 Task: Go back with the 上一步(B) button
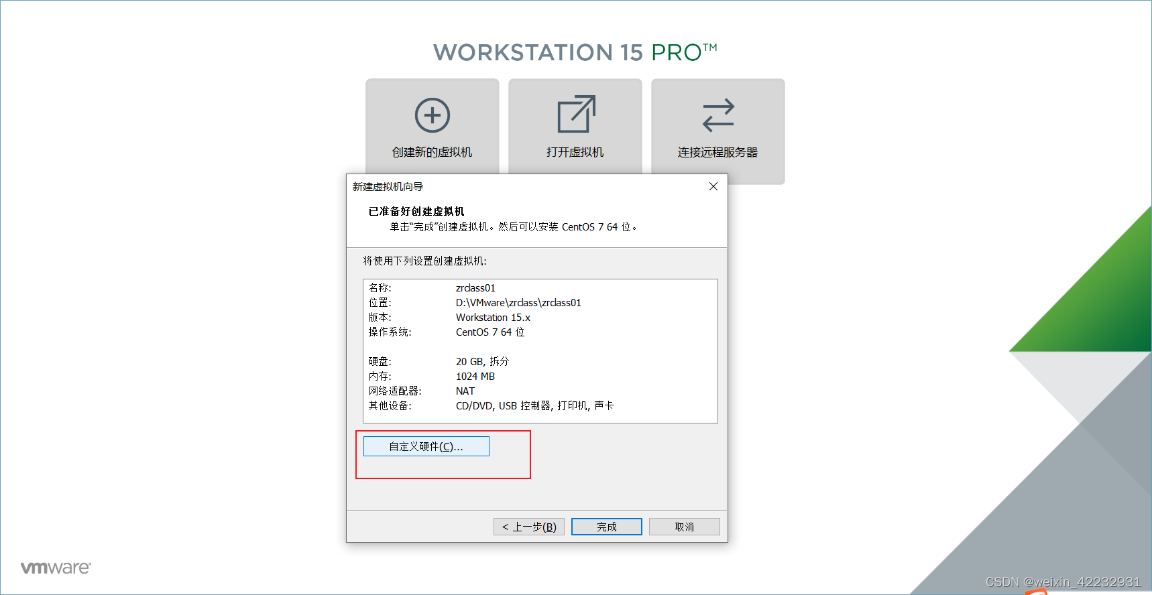(x=529, y=527)
